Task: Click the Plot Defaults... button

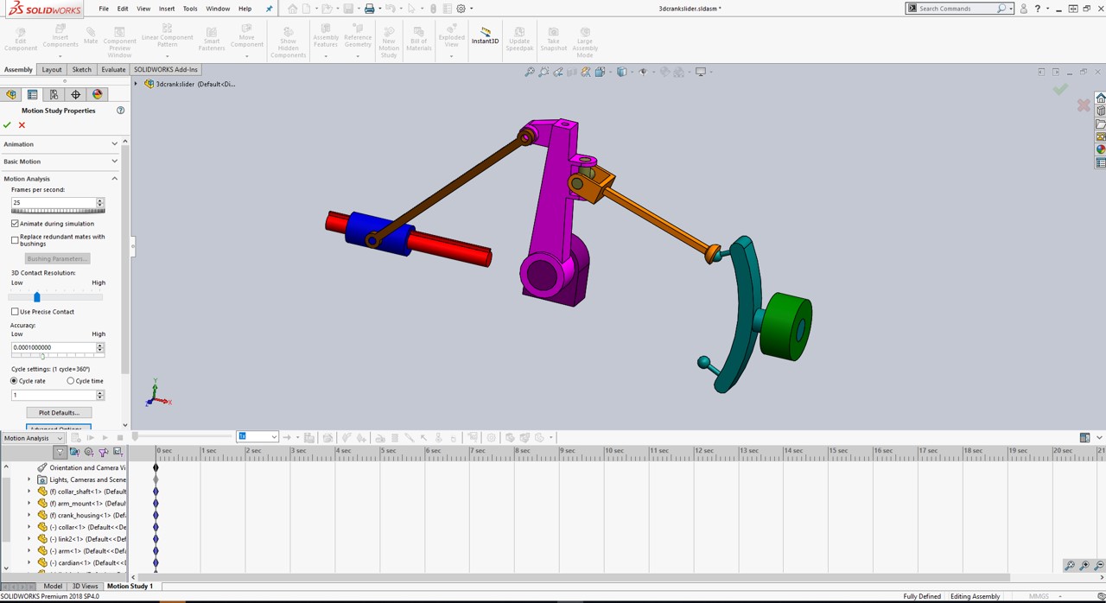Action: [x=59, y=413]
